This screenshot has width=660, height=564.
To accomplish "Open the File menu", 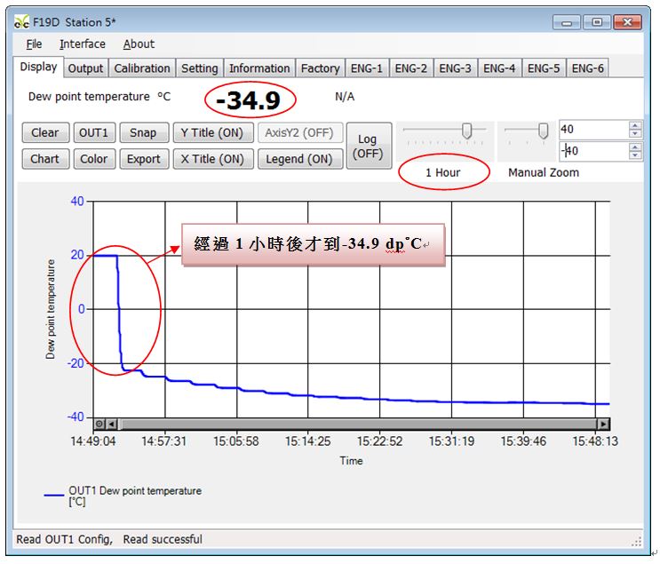I will point(34,44).
